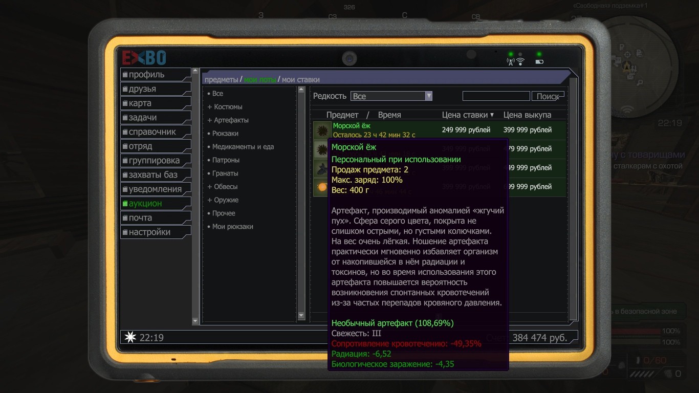Select the аукцион menu entry

coord(156,204)
